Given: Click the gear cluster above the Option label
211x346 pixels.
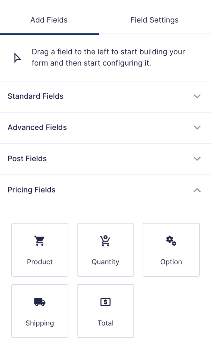Looking at the screenshot, I should click(171, 241).
